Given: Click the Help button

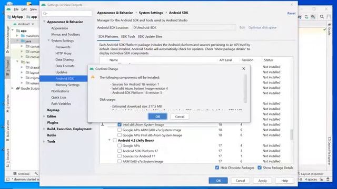Looking at the screenshot, I should 284,181.
